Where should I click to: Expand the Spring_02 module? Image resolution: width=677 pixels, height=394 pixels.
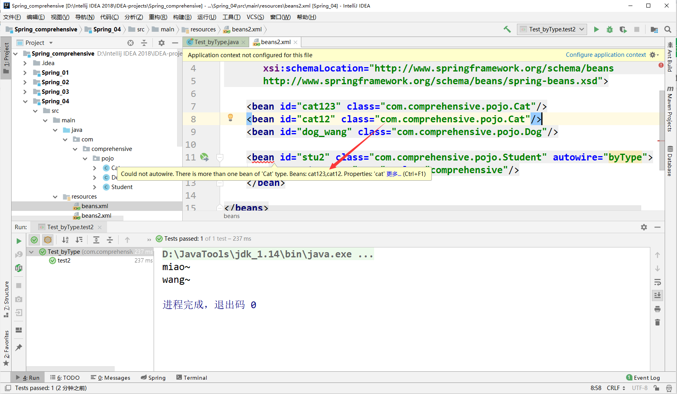tap(25, 82)
